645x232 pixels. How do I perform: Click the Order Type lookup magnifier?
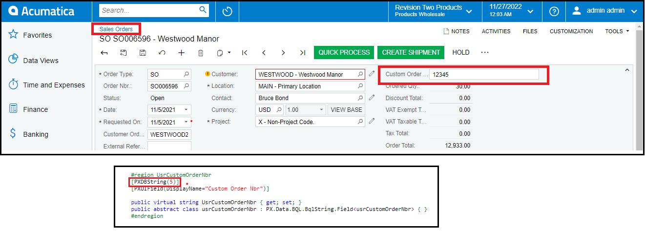pyautogui.click(x=187, y=75)
